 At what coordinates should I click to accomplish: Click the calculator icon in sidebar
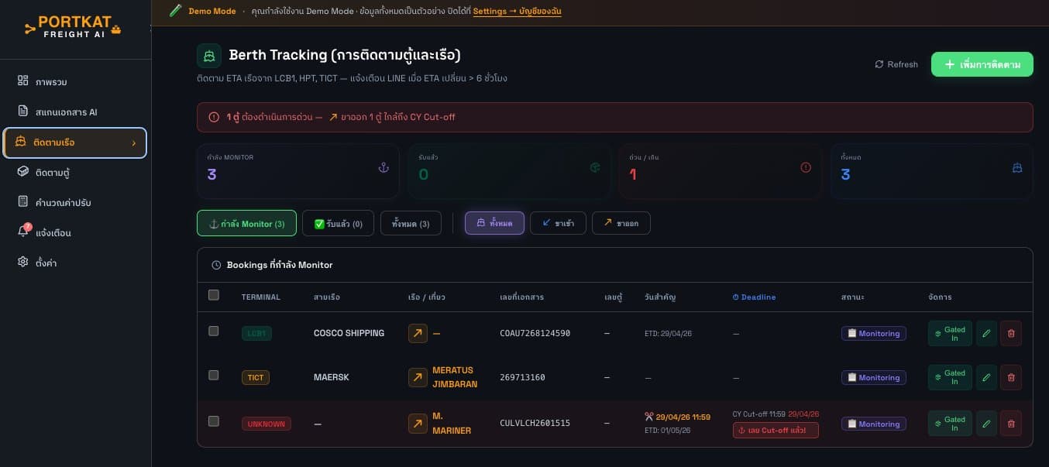(x=22, y=201)
